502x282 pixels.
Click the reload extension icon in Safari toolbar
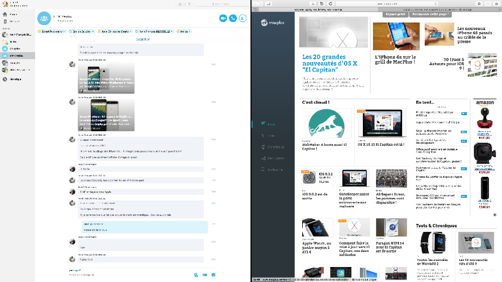tap(331, 4)
